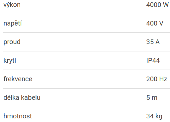Click the divider line below napětí row

click(x=86, y=32)
